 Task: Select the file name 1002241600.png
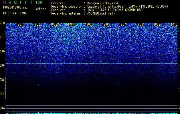pyautogui.click(x=15, y=8)
